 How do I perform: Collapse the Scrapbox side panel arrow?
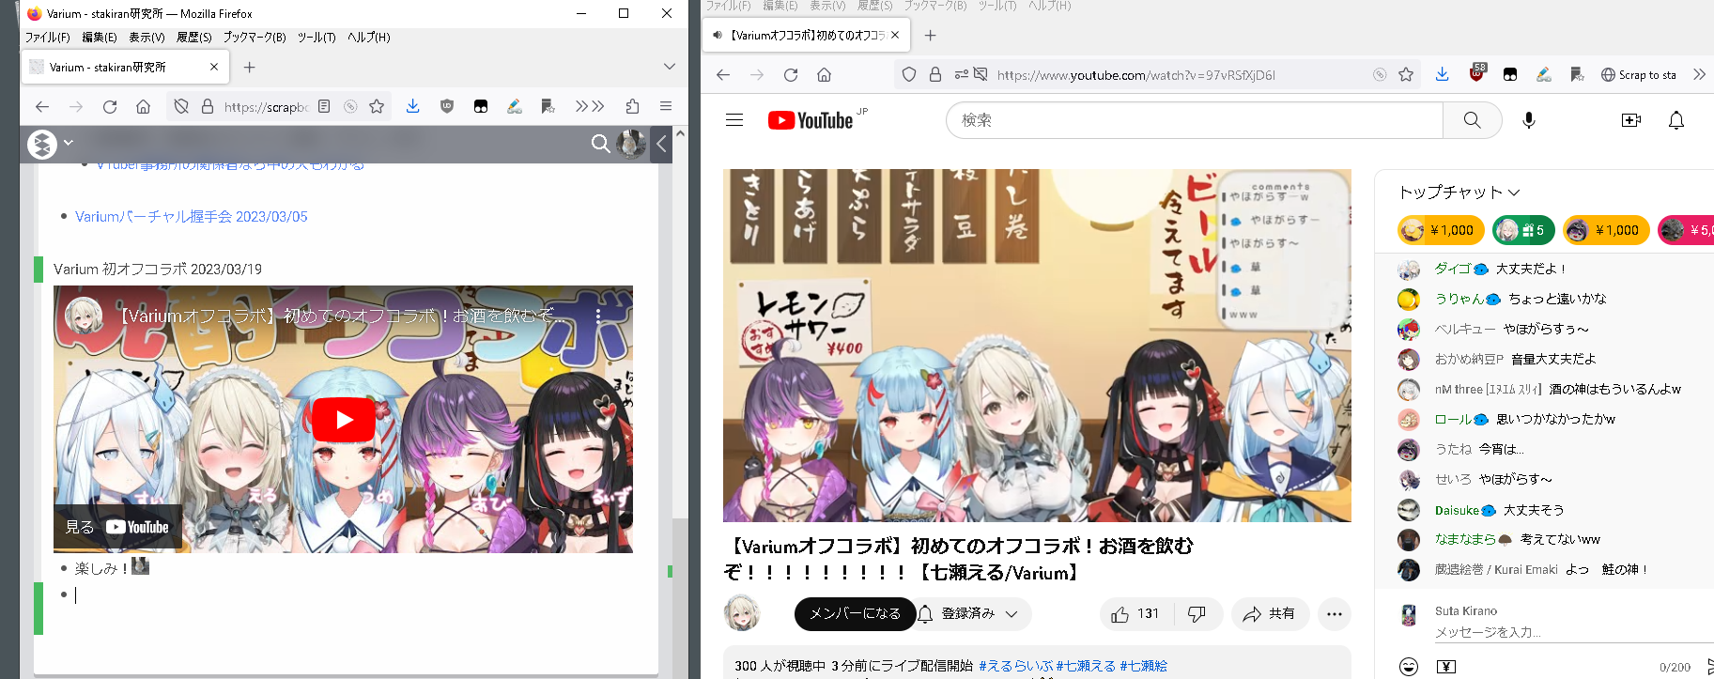pyautogui.click(x=661, y=144)
